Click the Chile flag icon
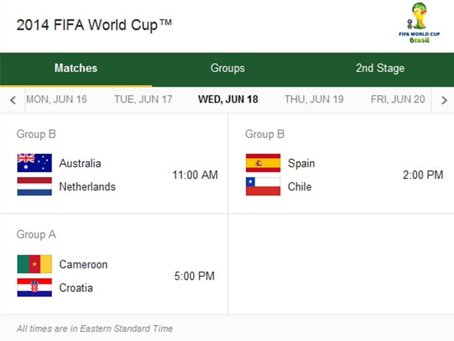The height and width of the screenshot is (341, 454). 262,186
